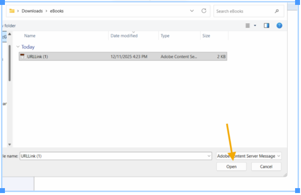Open the Adobe Content Server Message file type dropdown
Viewport: 301px width, 195px height.
pyautogui.click(x=249, y=156)
